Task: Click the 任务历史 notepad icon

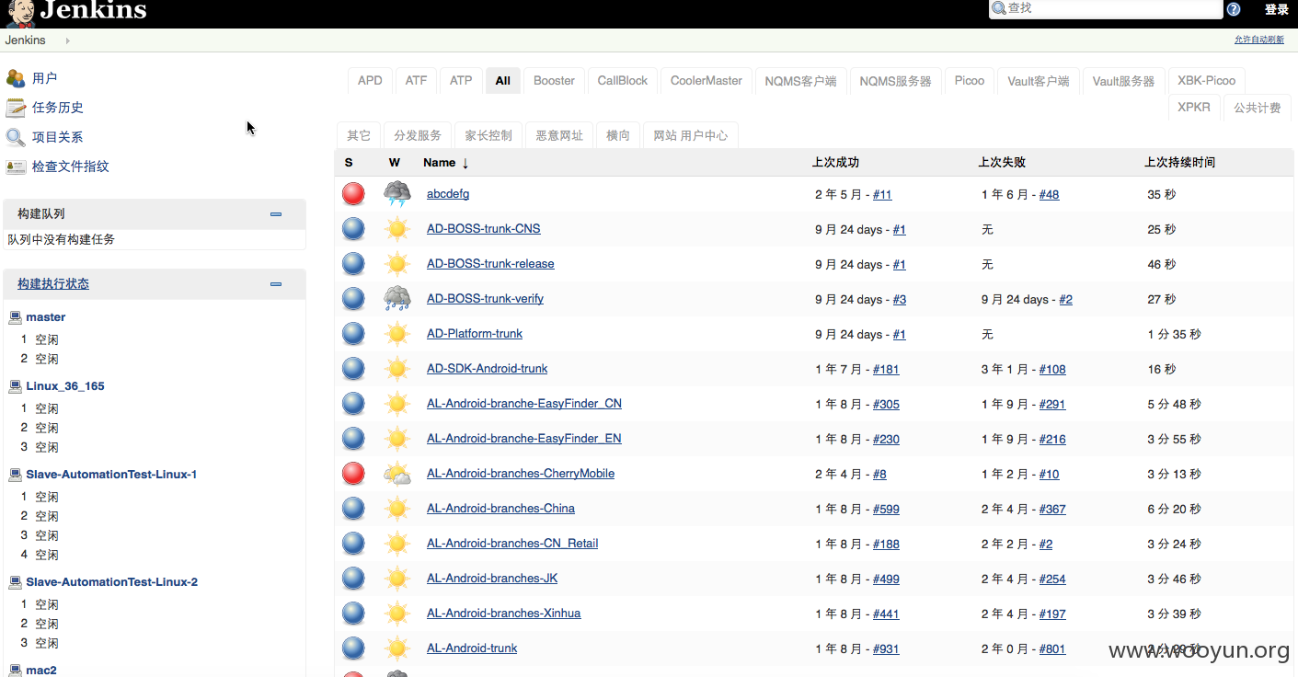Action: click(x=16, y=108)
